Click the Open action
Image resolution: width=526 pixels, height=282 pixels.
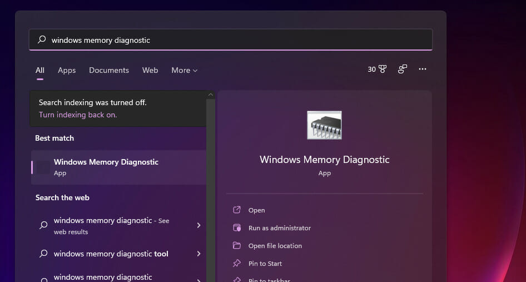click(x=257, y=210)
